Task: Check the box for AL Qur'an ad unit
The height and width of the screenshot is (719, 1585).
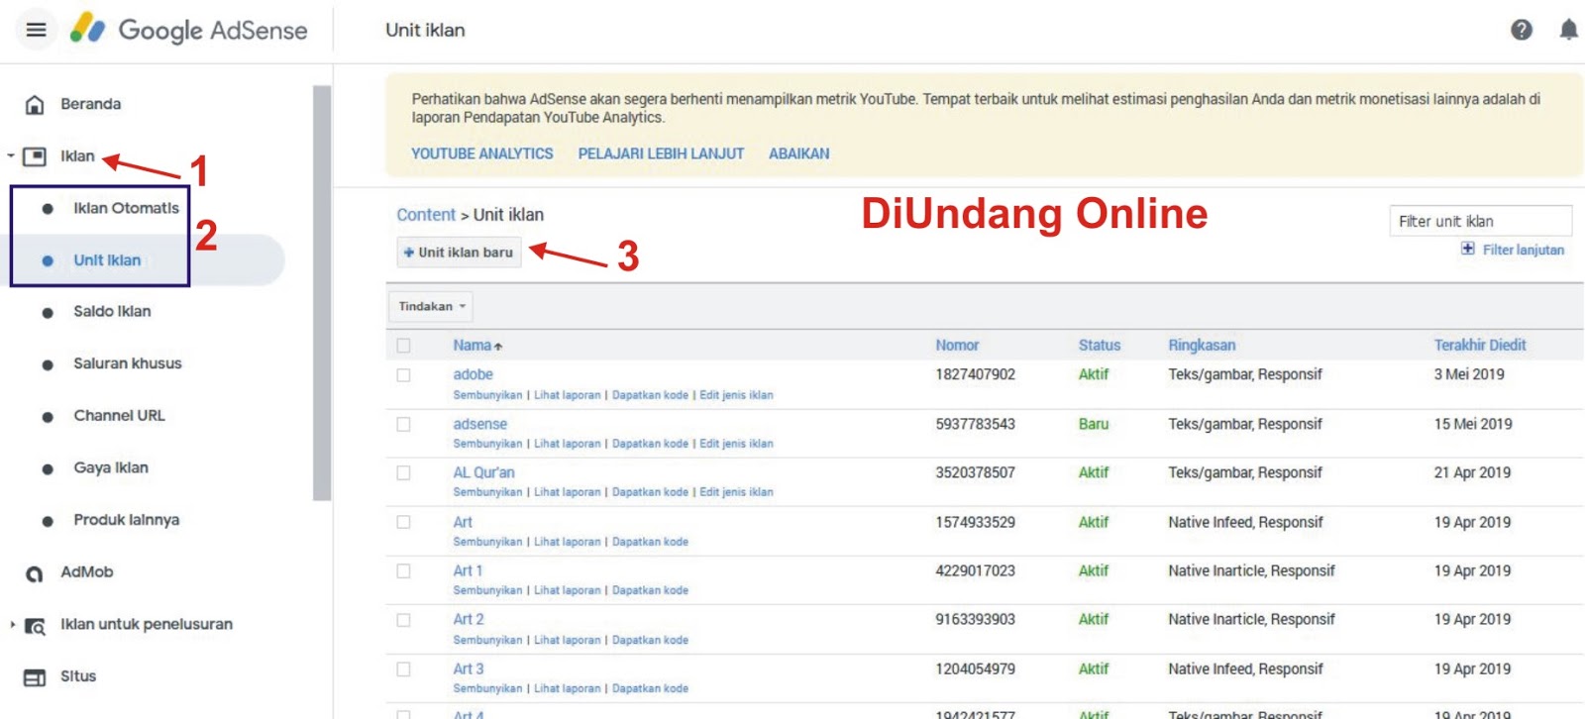Action: coord(403,472)
